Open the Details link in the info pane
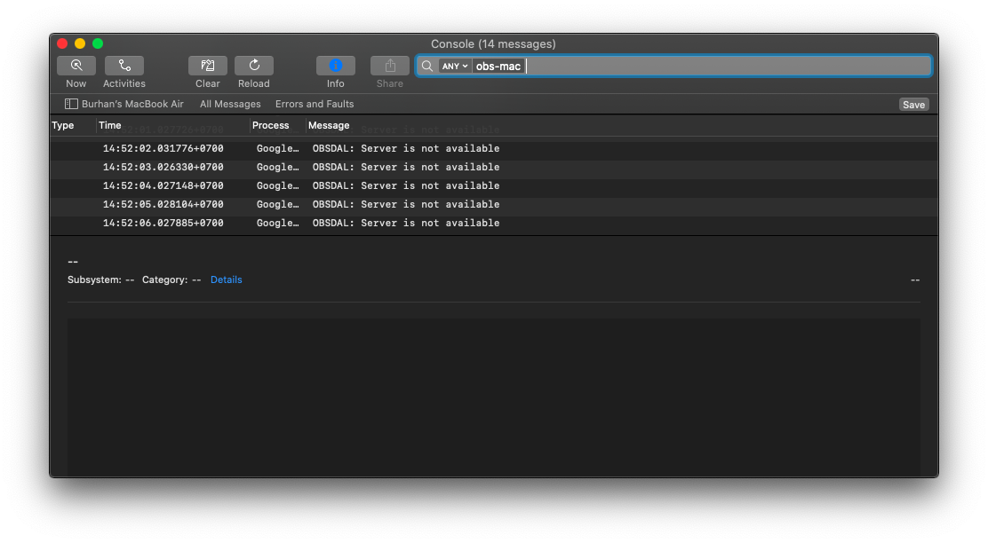This screenshot has height=543, width=988. pos(226,279)
